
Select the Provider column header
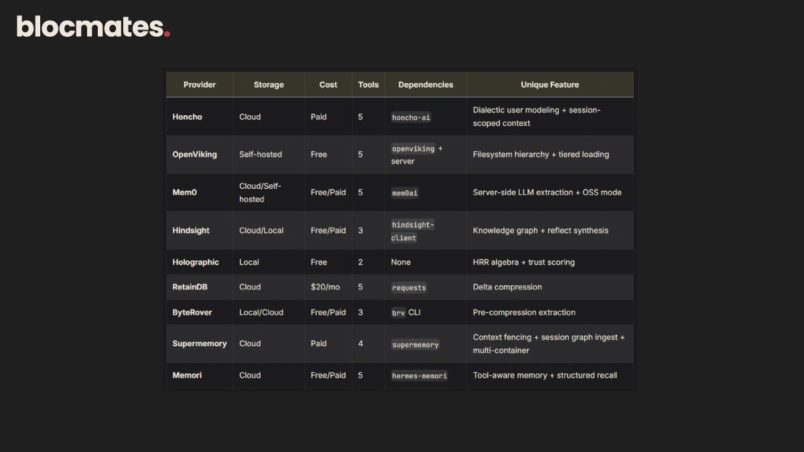(x=200, y=85)
